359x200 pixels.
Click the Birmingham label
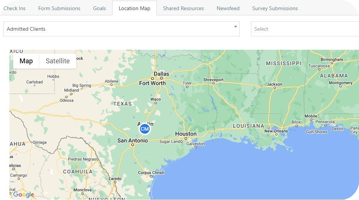[332, 60]
